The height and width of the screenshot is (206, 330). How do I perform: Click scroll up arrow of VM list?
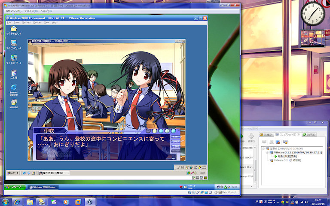pyautogui.click(x=255, y=146)
